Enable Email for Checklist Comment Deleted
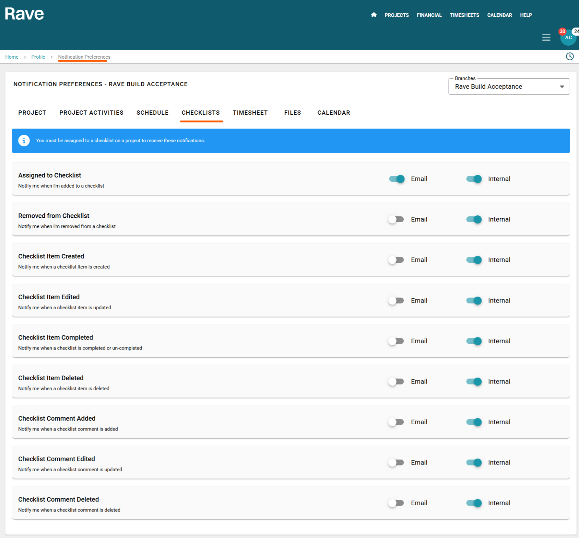This screenshot has height=538, width=579. point(396,503)
